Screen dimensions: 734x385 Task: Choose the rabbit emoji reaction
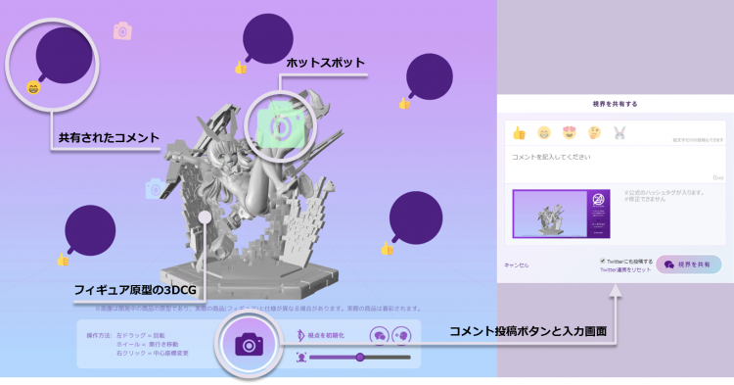pyautogui.click(x=619, y=133)
